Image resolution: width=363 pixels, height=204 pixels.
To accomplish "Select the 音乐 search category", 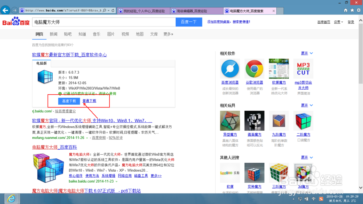I will (97, 34).
